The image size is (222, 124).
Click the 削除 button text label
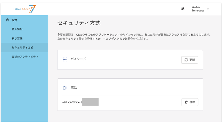(x=192, y=102)
